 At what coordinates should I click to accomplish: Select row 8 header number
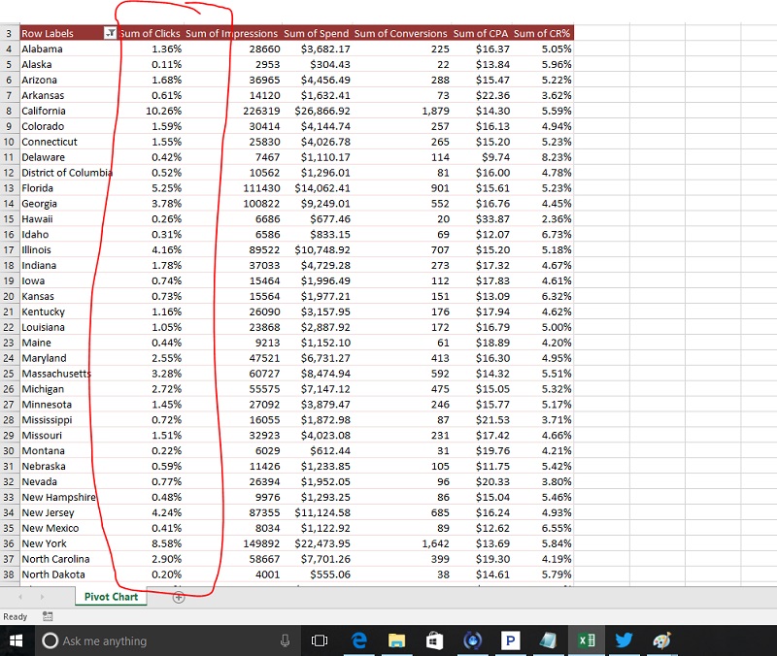[x=9, y=111]
